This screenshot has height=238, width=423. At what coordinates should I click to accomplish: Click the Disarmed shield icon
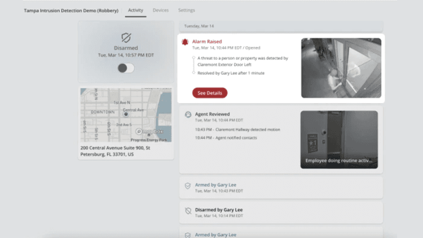point(126,38)
